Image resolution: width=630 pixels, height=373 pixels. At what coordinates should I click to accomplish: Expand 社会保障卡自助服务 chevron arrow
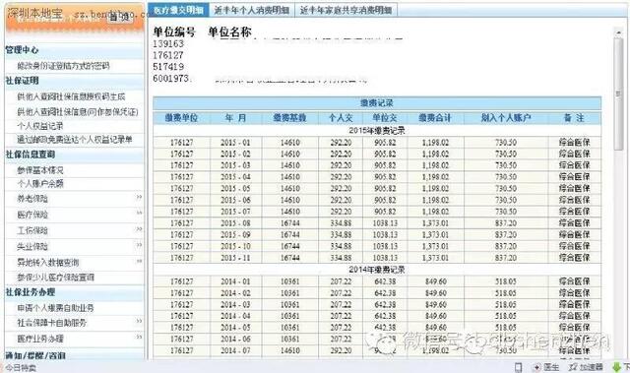coord(139,321)
